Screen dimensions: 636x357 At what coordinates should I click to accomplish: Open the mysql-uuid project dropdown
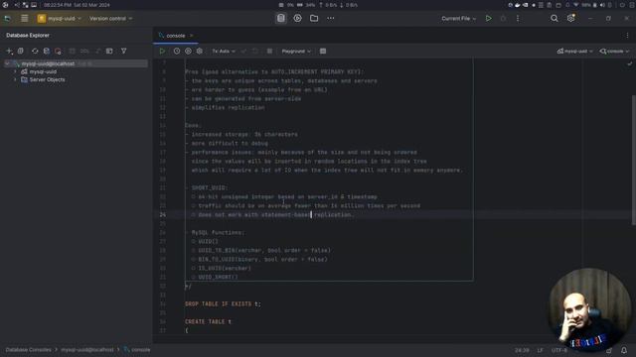(60, 18)
